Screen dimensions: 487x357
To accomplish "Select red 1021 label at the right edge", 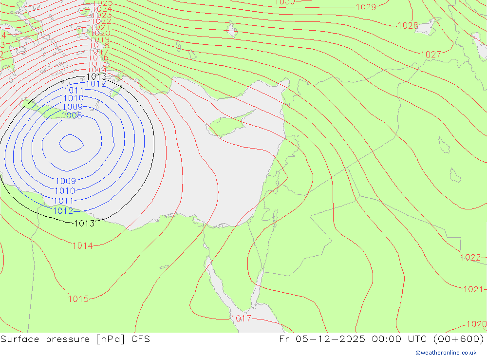I will click(473, 290).
